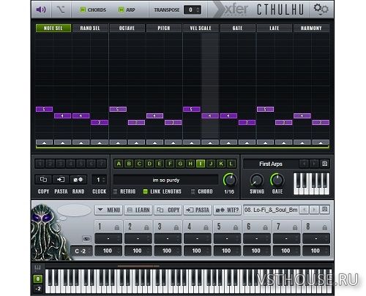Click the mini keyboard display in arp section
This screenshot has width=366, height=296.
(x=311, y=183)
